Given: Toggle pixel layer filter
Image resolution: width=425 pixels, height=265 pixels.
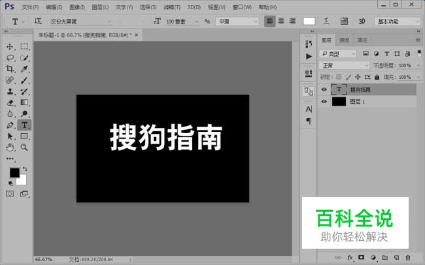Looking at the screenshot, I should pos(365,54).
